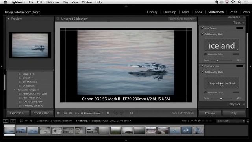Adjust the ending screen Scale slider
This screenshot has height=142, width=252.
pyautogui.click(x=221, y=98)
